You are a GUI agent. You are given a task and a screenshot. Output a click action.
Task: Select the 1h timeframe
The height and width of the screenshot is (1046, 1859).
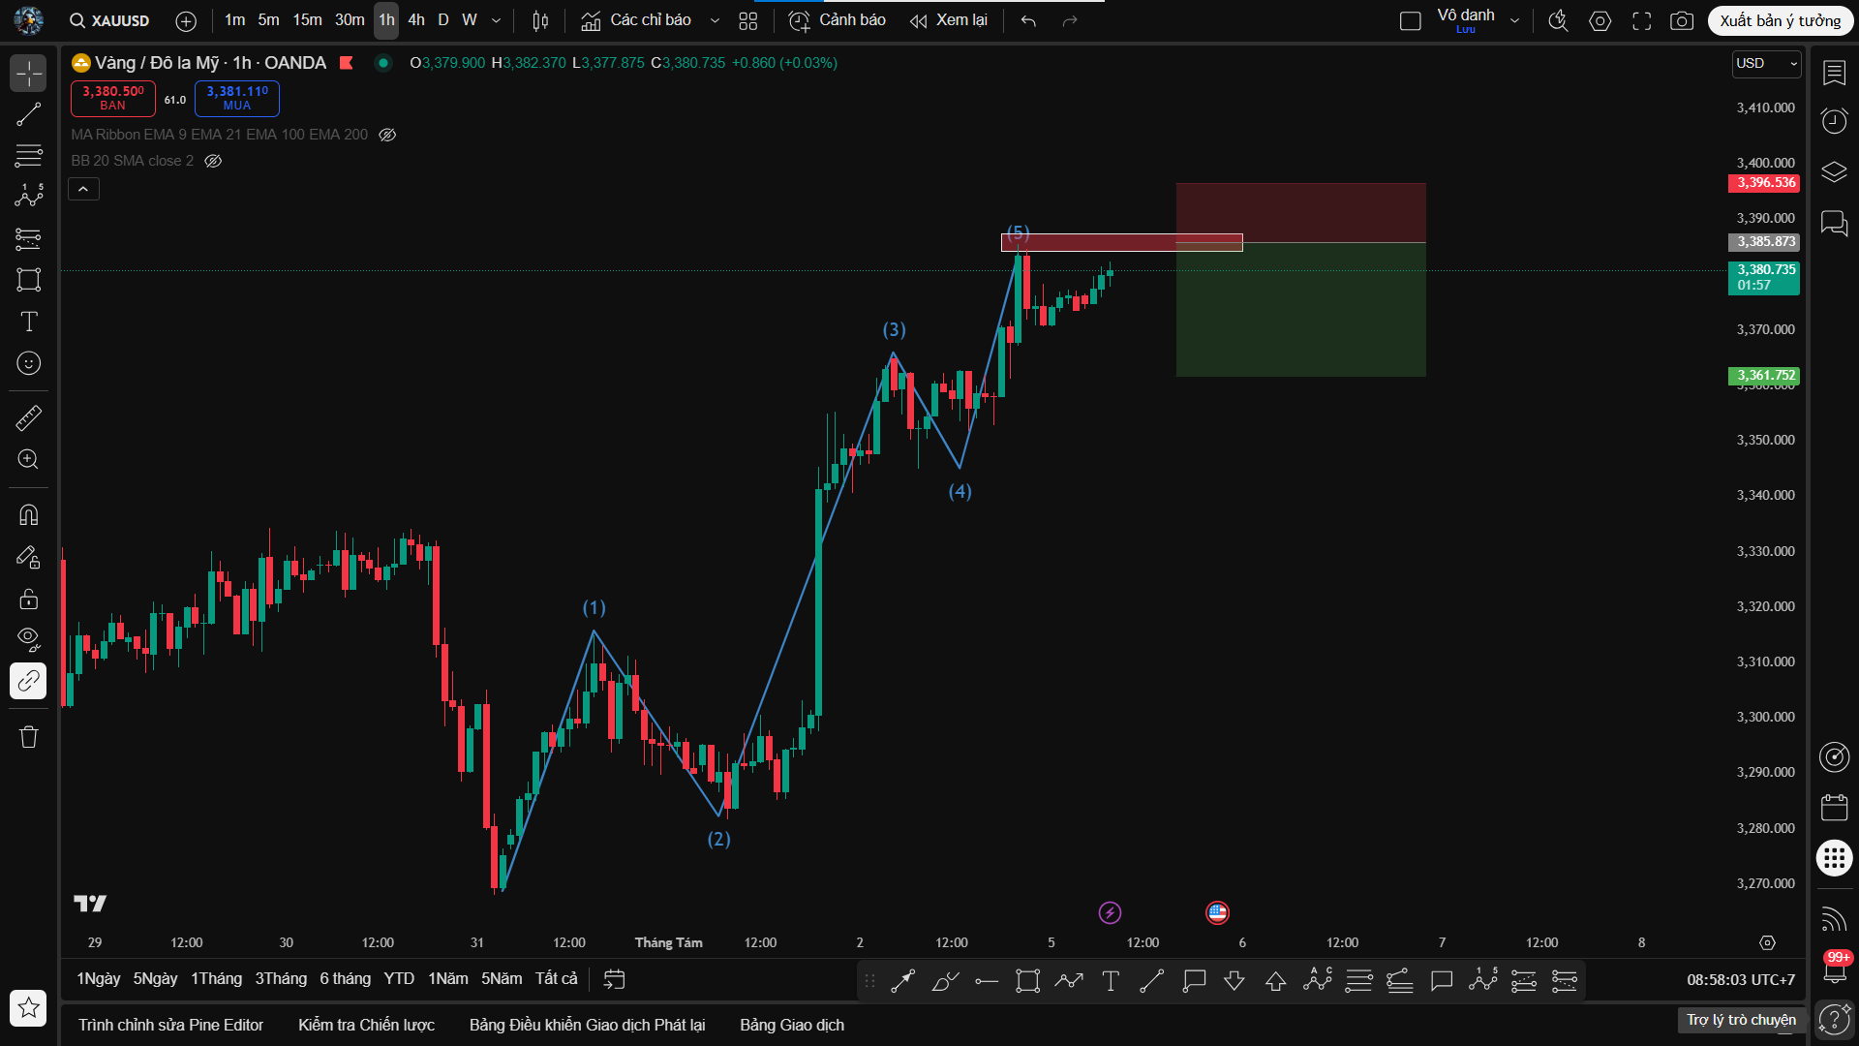386,20
